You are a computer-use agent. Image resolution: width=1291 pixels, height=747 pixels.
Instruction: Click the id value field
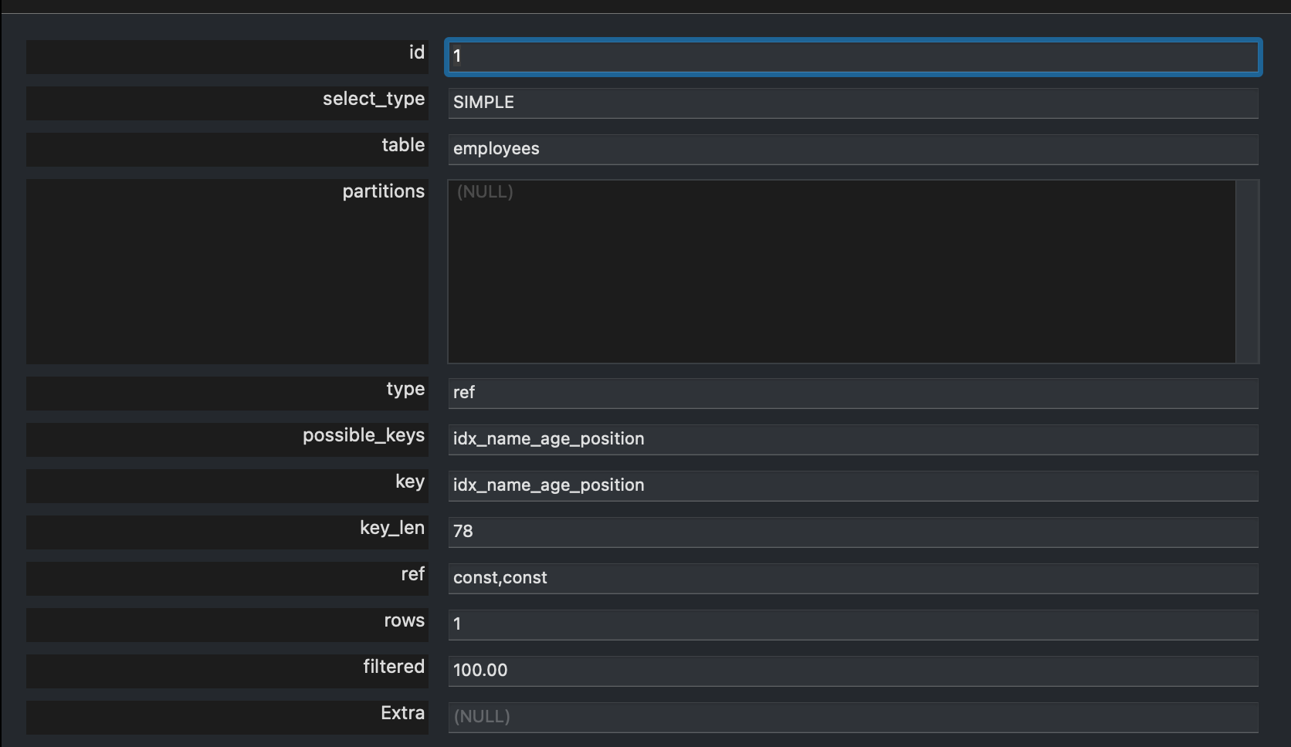click(852, 56)
